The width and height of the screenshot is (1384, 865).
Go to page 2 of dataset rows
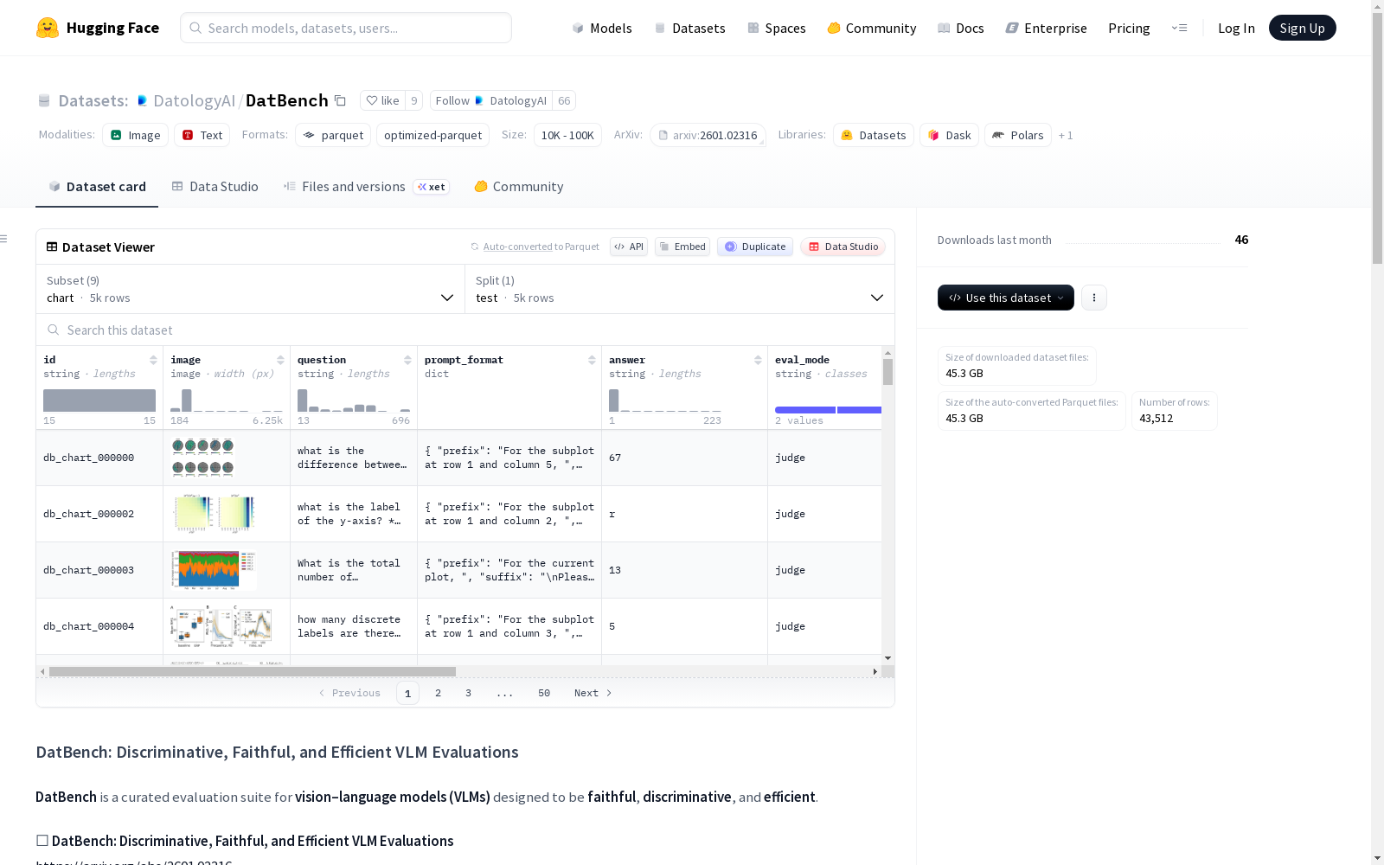tap(439, 693)
